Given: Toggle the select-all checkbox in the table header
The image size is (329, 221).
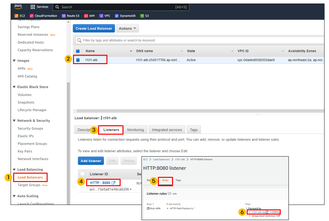Looking at the screenshot, I should pos(78,51).
